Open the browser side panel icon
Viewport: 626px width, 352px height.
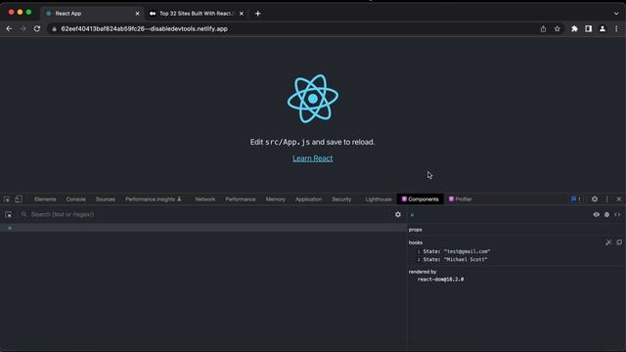coord(589,28)
